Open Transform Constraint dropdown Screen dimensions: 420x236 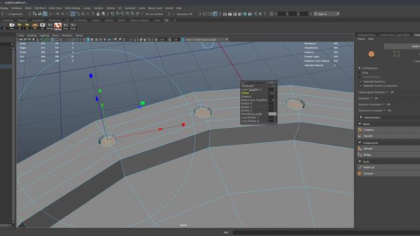[384, 111]
